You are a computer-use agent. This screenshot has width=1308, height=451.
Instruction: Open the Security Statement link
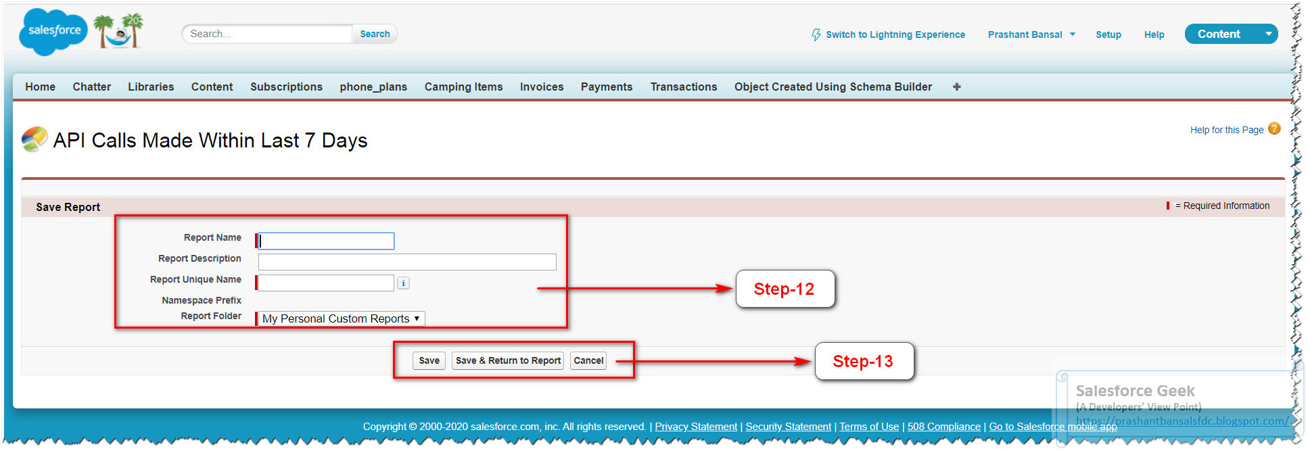pyautogui.click(x=788, y=427)
